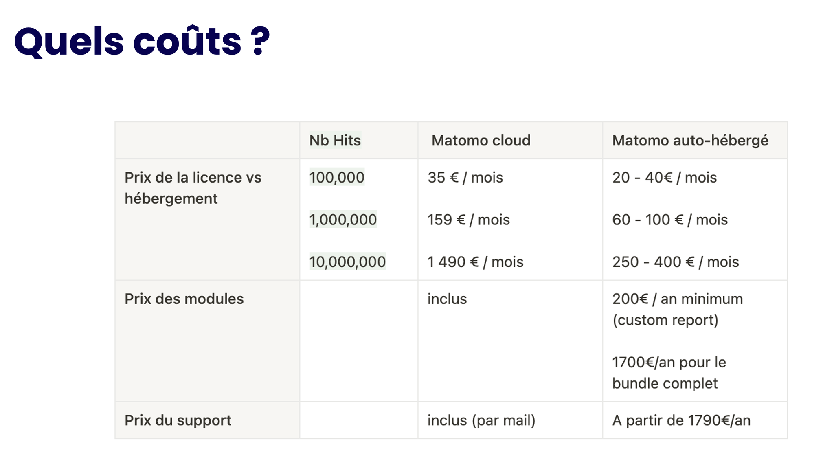The height and width of the screenshot is (453, 834).
Task: Click 'inclus' in the modules row
Action: pos(447,299)
